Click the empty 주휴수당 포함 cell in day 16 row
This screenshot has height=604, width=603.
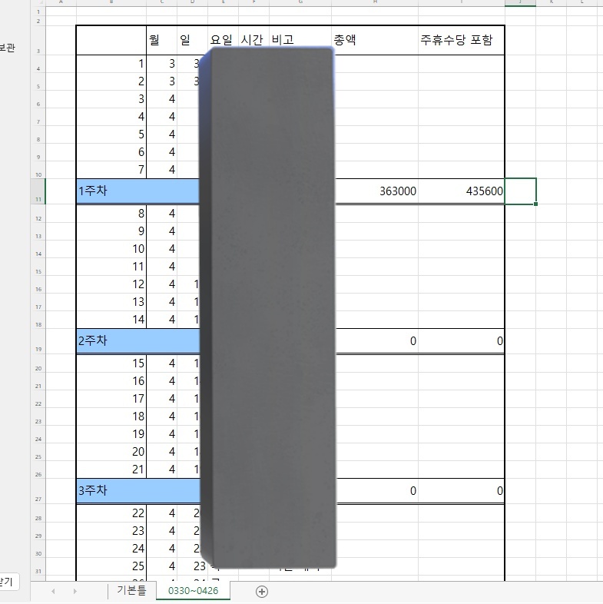462,381
